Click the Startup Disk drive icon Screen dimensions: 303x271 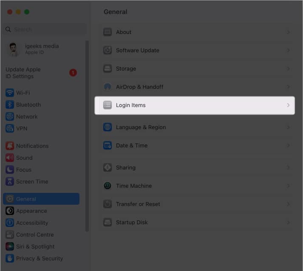click(x=108, y=222)
